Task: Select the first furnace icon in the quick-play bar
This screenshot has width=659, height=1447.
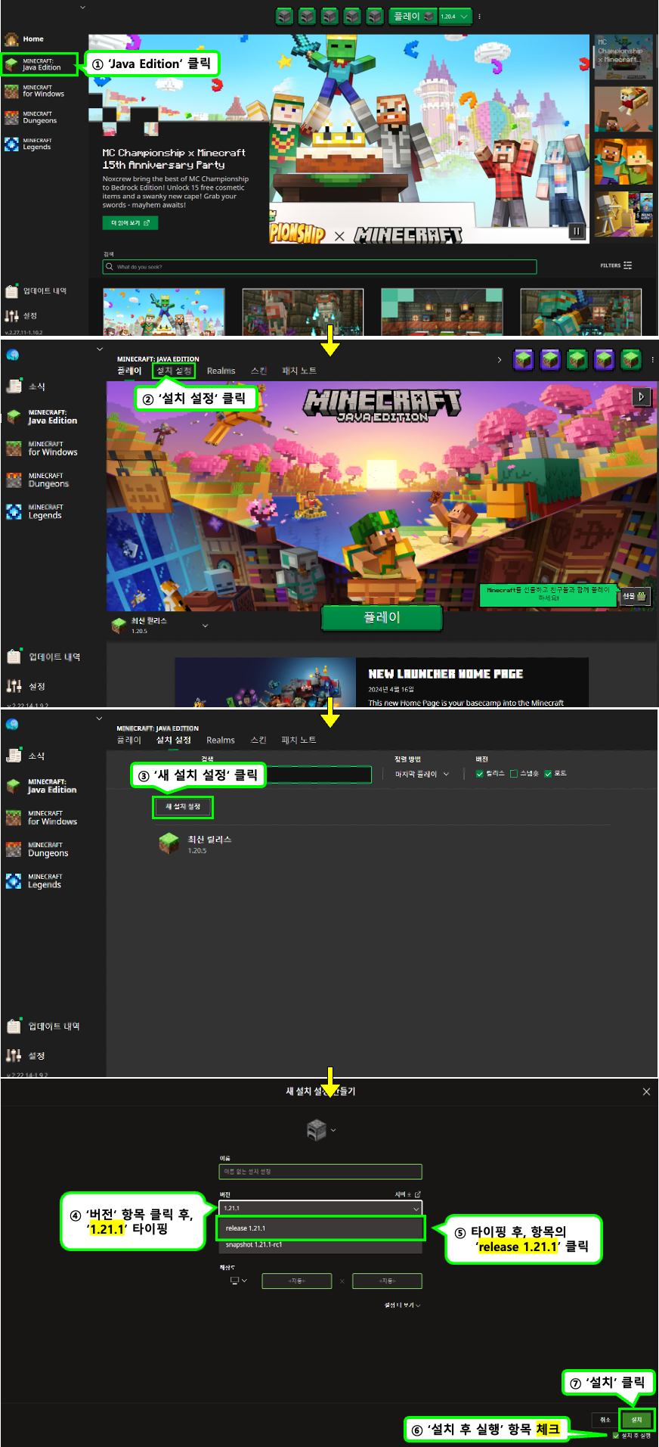Action: point(284,16)
